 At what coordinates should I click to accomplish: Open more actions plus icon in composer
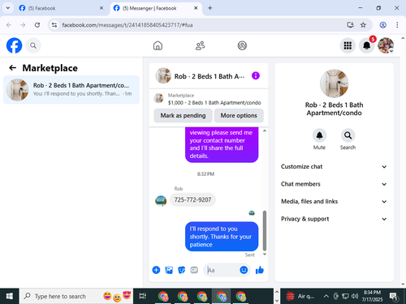pyautogui.click(x=156, y=270)
